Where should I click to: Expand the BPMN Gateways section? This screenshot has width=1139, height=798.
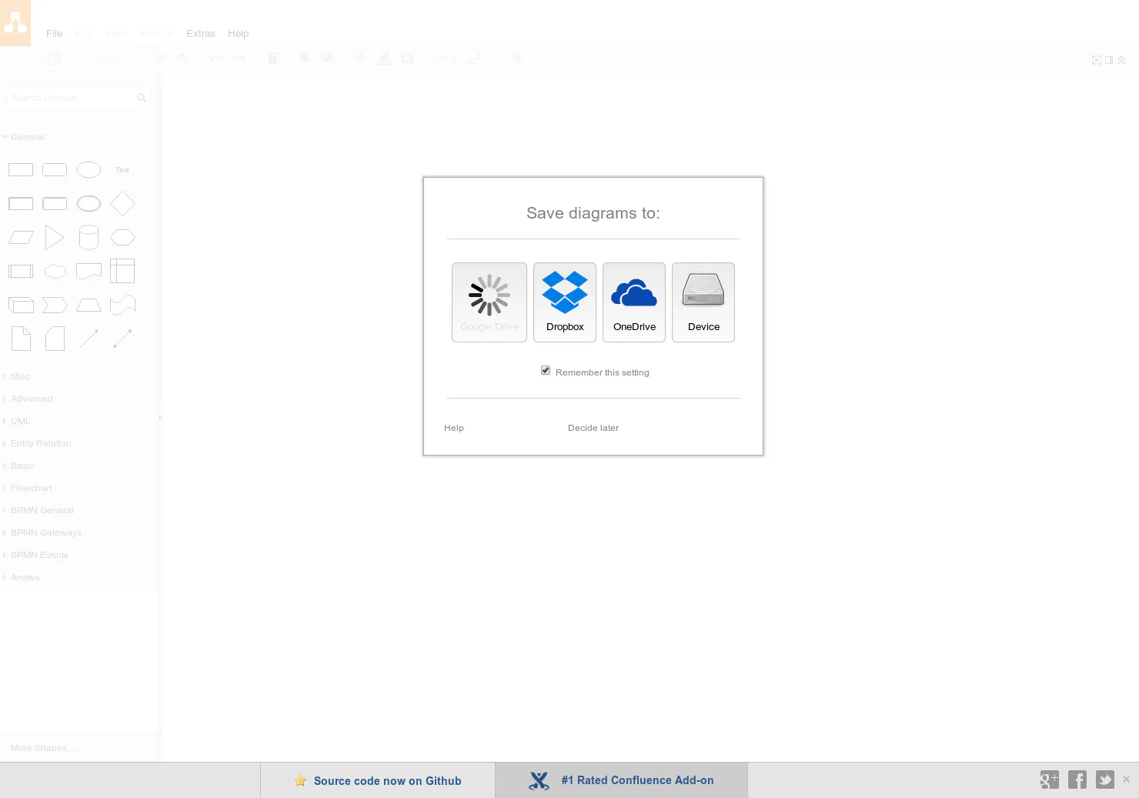[x=46, y=533]
